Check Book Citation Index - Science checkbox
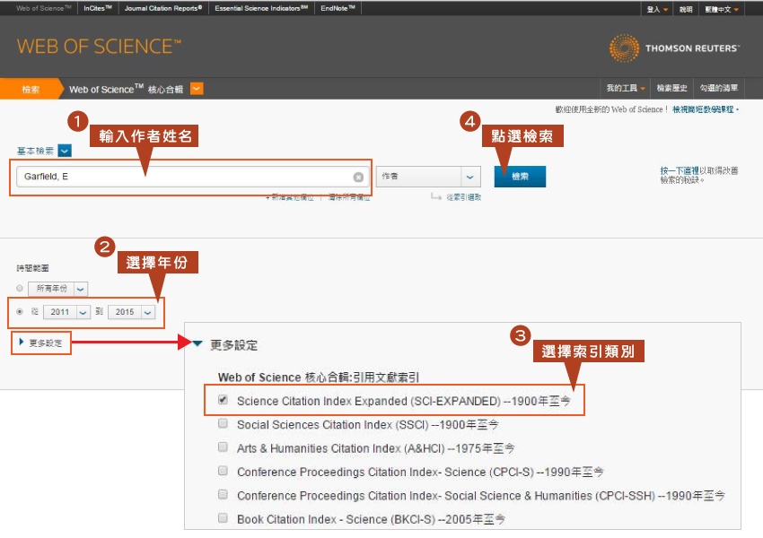The image size is (763, 538). (223, 517)
